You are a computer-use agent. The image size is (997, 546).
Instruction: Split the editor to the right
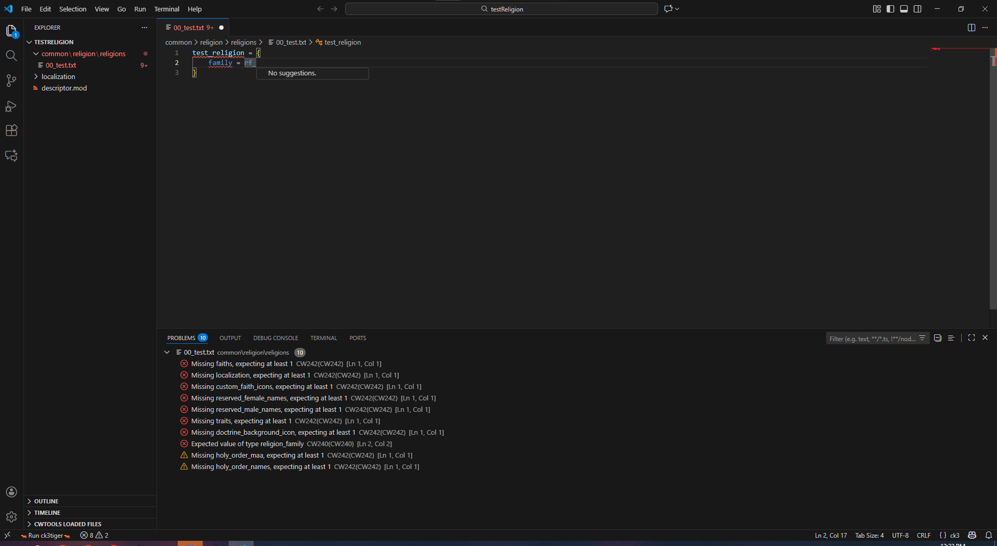click(972, 28)
